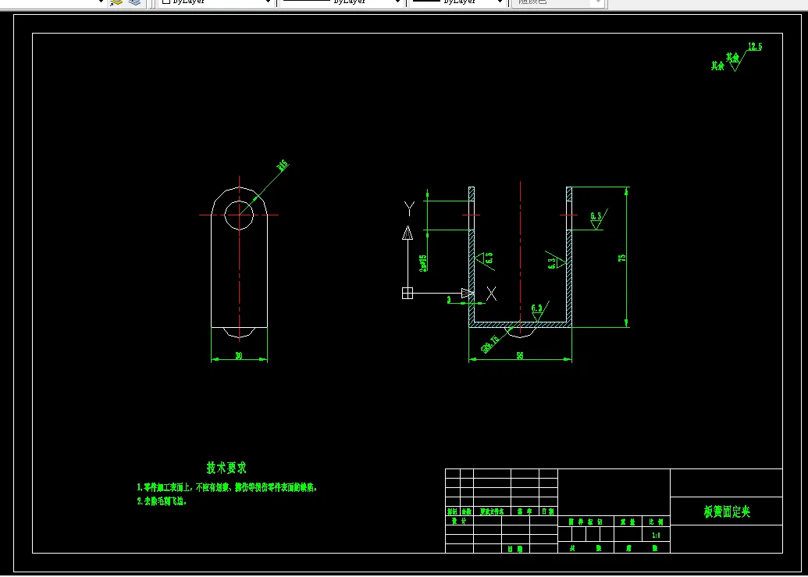Select the 12.5 roughness value
The height and width of the screenshot is (577, 808).
click(x=754, y=47)
